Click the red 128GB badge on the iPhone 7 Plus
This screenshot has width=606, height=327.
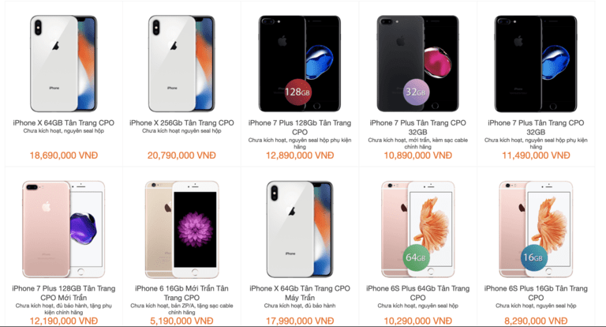(297, 92)
